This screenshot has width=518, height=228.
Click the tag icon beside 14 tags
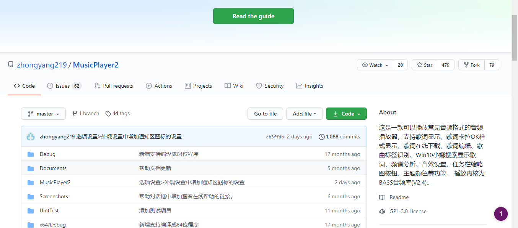pos(108,114)
